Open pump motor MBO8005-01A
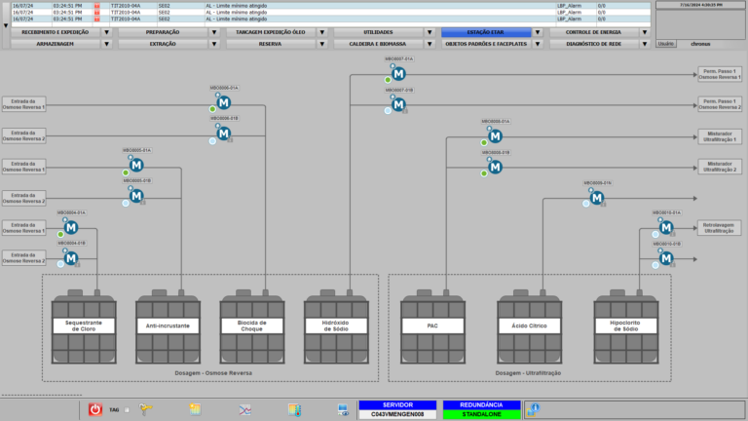The width and height of the screenshot is (748, 421). click(x=136, y=165)
